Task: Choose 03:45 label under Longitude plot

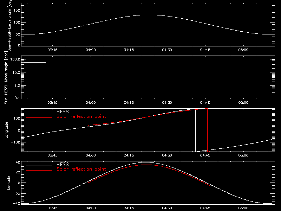Action: pyautogui.click(x=52, y=155)
